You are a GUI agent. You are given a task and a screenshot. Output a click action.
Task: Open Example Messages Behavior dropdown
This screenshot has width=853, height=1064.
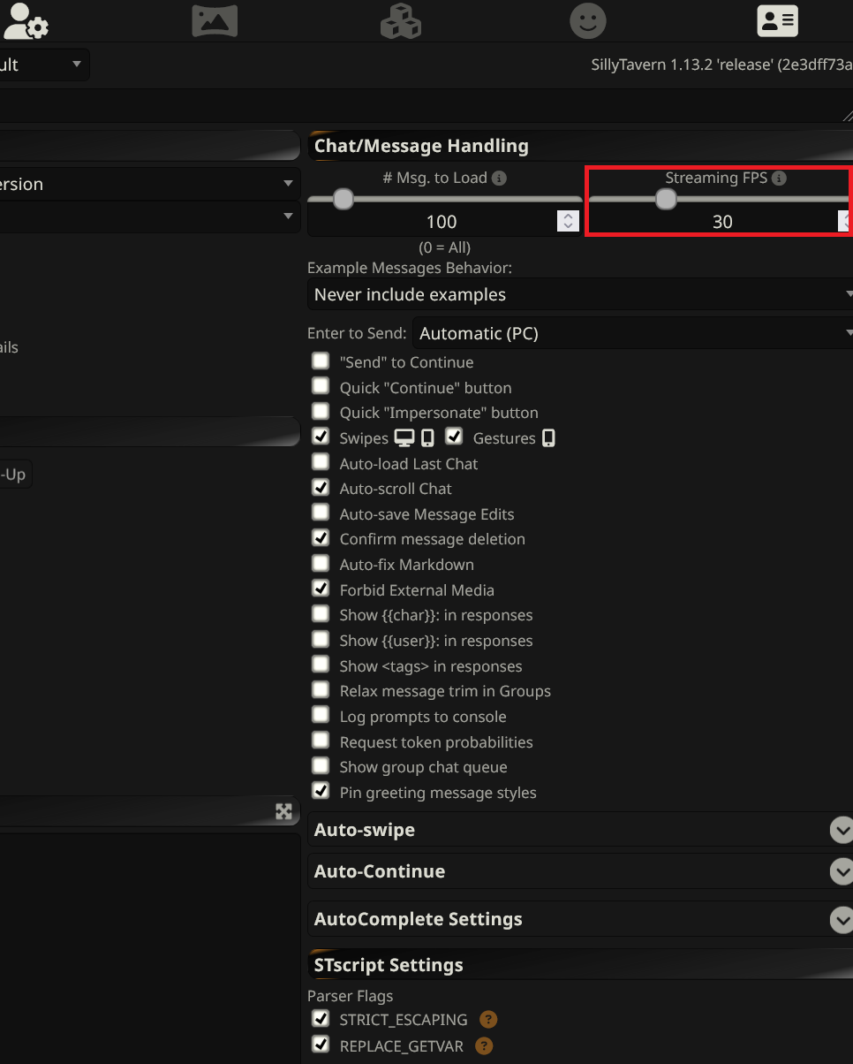coord(580,294)
